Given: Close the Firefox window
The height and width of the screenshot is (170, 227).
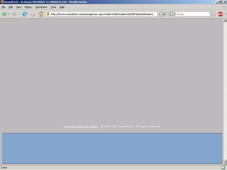Looking at the screenshot, I should click(x=224, y=2).
